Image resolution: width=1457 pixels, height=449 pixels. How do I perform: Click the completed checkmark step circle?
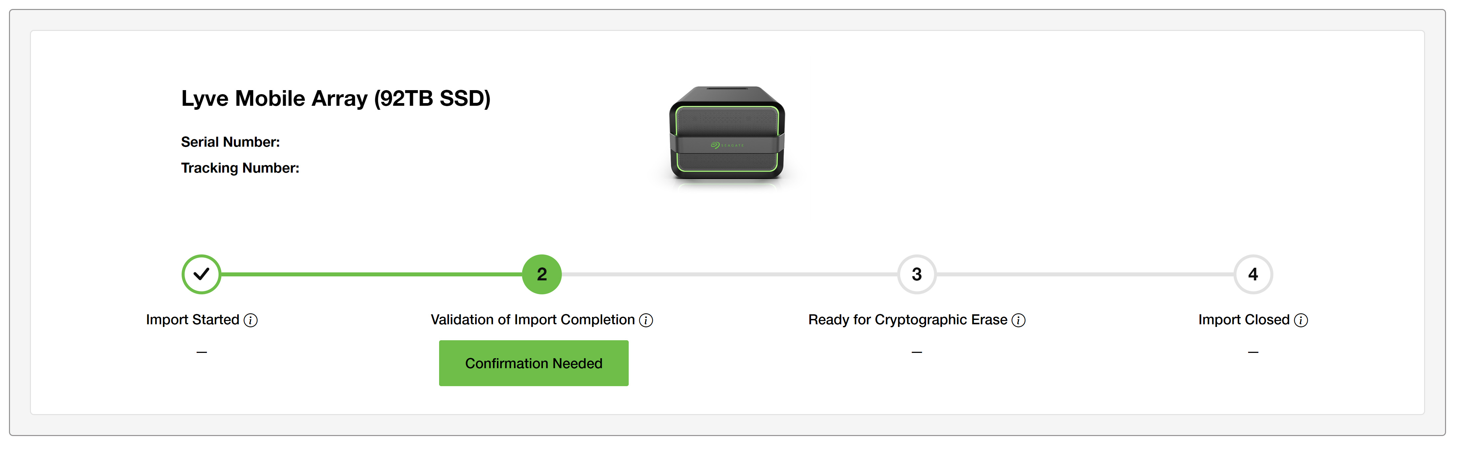[x=201, y=274]
